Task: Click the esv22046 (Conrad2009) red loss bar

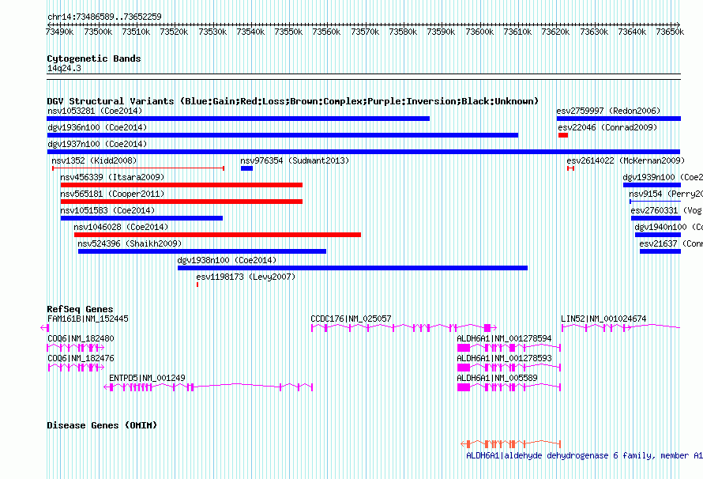Action: (563, 135)
